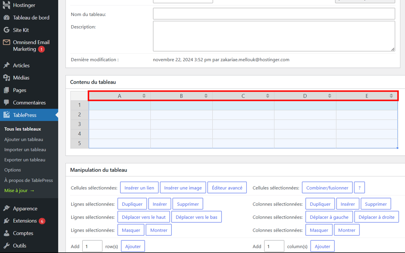Click the Add column(s) number field

tap(274, 246)
